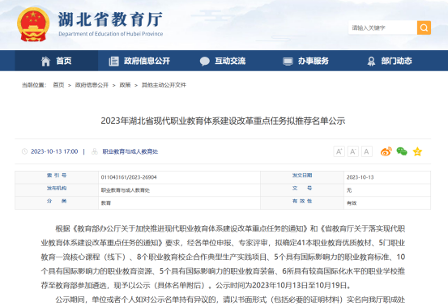Share article via Weibo icon

[x=386, y=151]
